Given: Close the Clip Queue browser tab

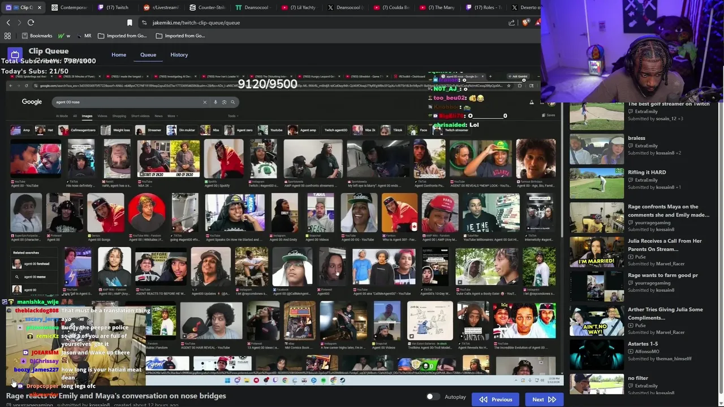Looking at the screenshot, I should tap(38, 7).
